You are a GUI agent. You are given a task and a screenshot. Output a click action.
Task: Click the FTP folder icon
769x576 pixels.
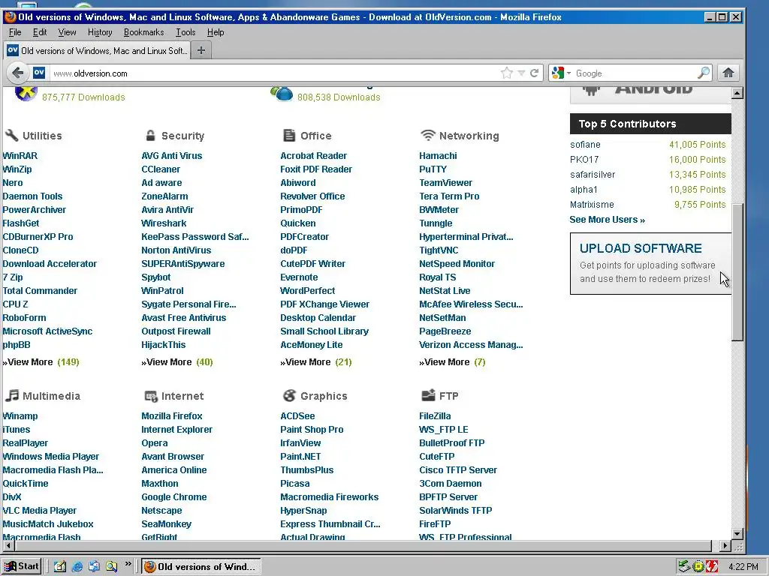pyautogui.click(x=428, y=394)
